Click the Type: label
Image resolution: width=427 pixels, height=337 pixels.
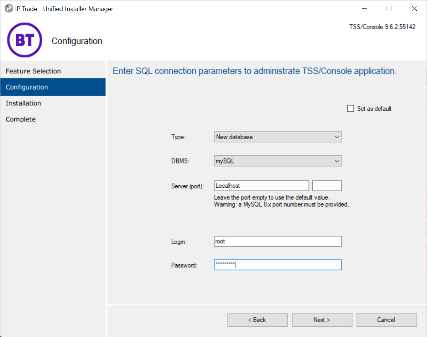click(x=178, y=137)
